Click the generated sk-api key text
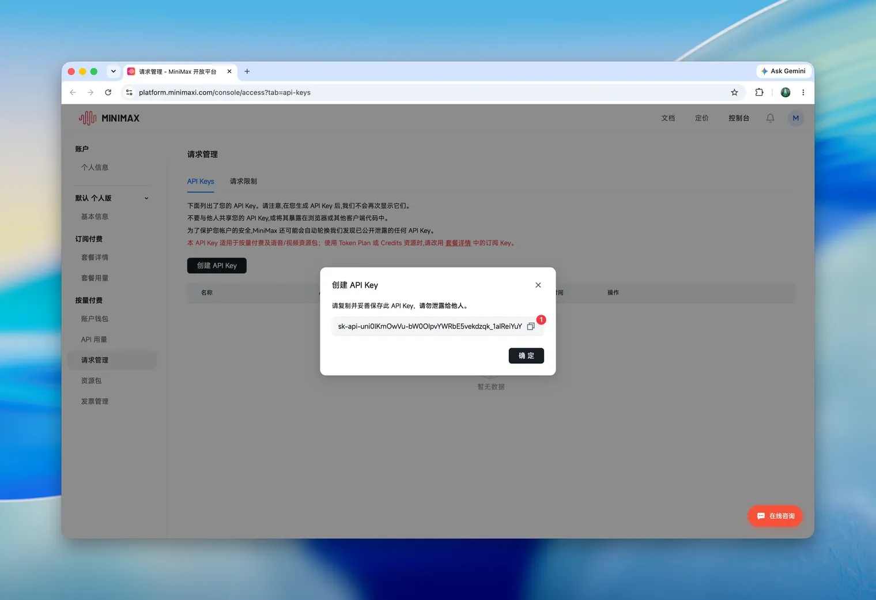Image resolution: width=876 pixels, height=600 pixels. point(430,326)
